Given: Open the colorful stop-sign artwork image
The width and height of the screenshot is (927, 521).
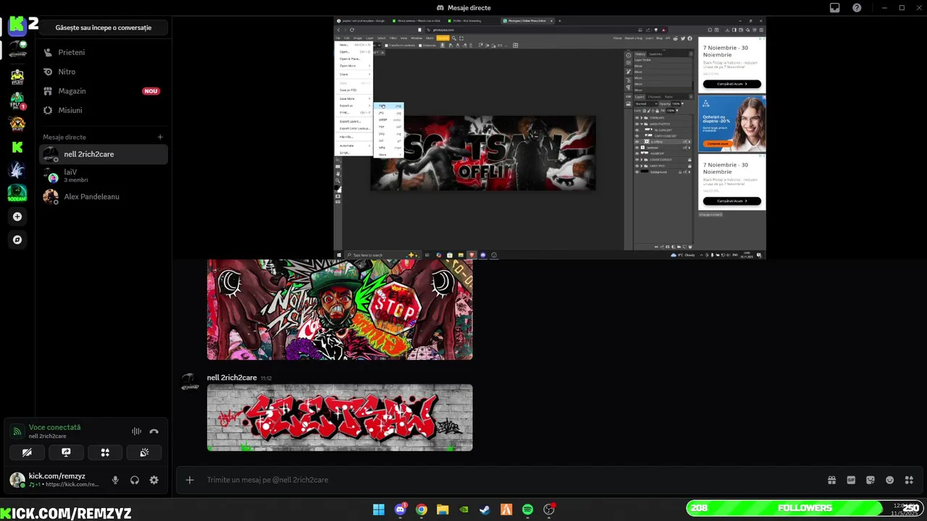Looking at the screenshot, I should click(x=340, y=310).
